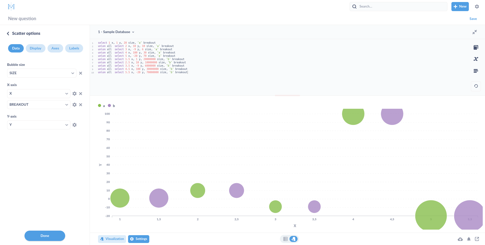The height and width of the screenshot is (245, 485).
Task: Revert the query with the refresh icon
Action: (476, 86)
